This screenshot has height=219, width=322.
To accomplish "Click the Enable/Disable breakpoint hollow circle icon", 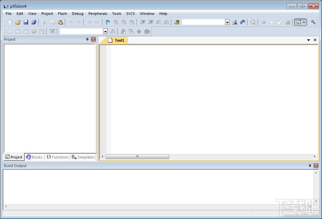I will [272, 22].
